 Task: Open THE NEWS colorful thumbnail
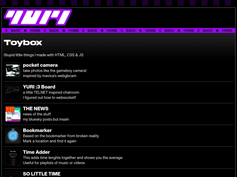coord(13,114)
